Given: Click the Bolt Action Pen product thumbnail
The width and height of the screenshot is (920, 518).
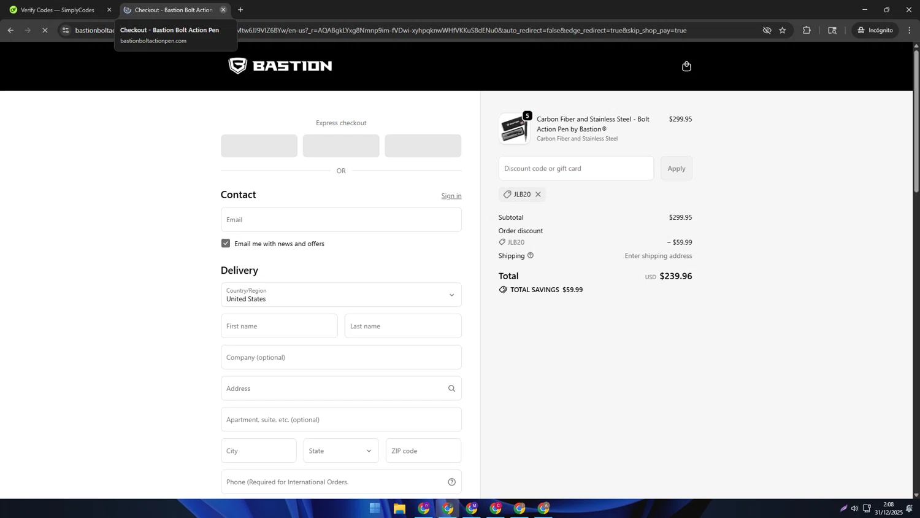Looking at the screenshot, I should [x=514, y=129].
